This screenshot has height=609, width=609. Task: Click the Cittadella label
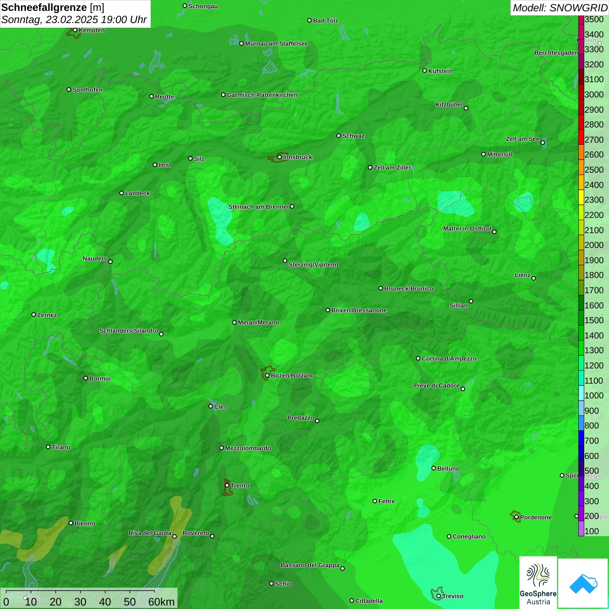coord(369,601)
